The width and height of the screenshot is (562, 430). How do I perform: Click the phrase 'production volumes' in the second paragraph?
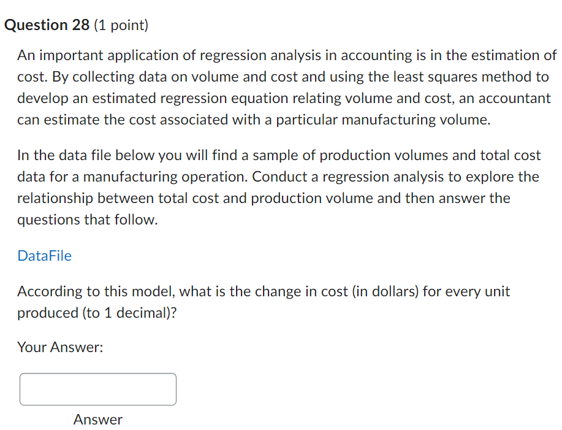click(x=384, y=155)
